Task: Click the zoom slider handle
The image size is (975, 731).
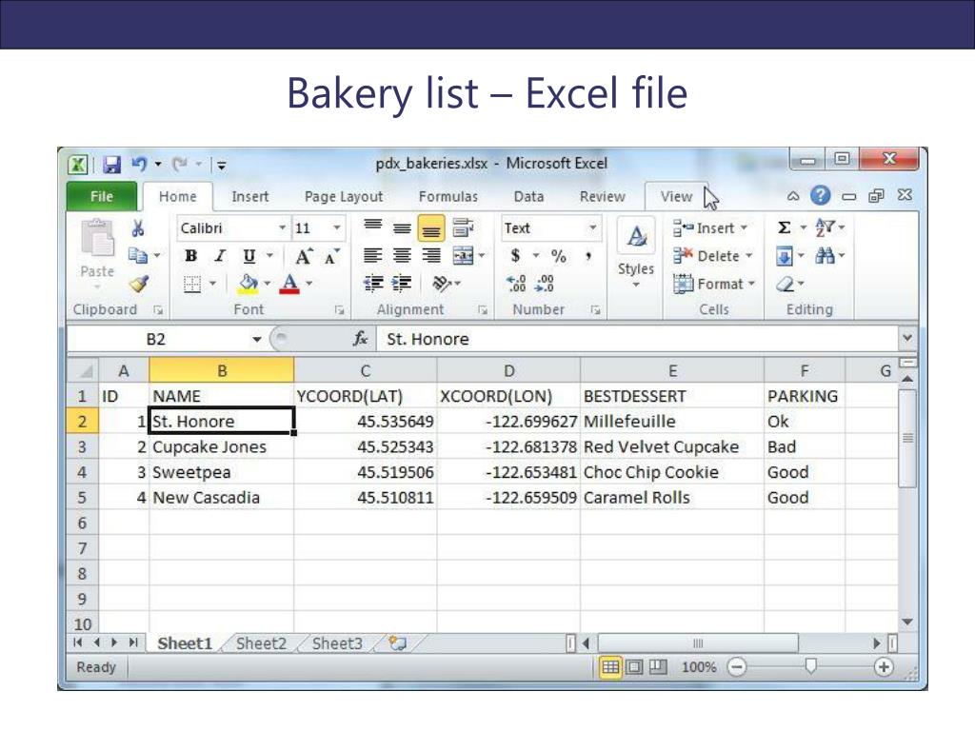Action: pyautogui.click(x=810, y=667)
